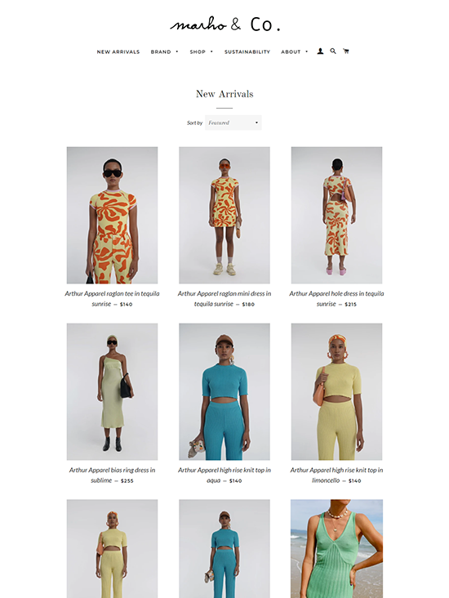View the hole dress back-view photo
Screen dimensions: 449x598
point(336,215)
